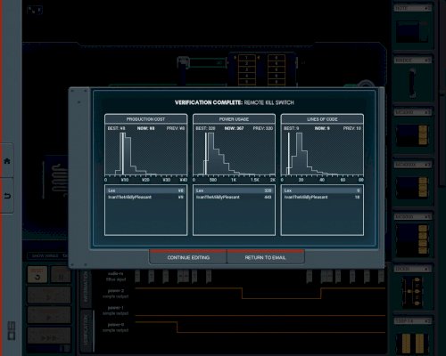Pick the bottom part with gold stripes
This screenshot has height=356, width=446.
pos(412,336)
